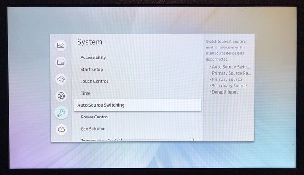Open the Time menu item

[86, 93]
